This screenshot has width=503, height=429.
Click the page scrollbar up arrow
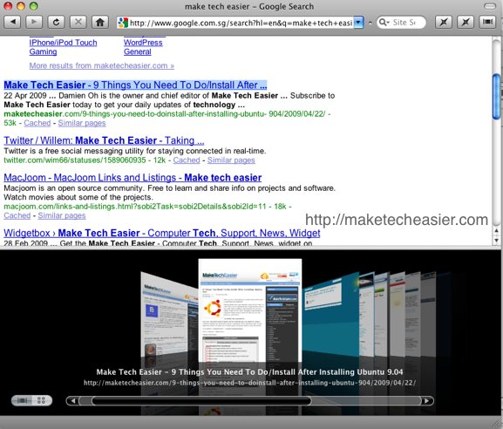pos(496,230)
